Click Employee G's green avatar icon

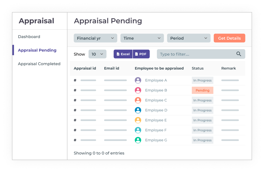tap(138, 140)
